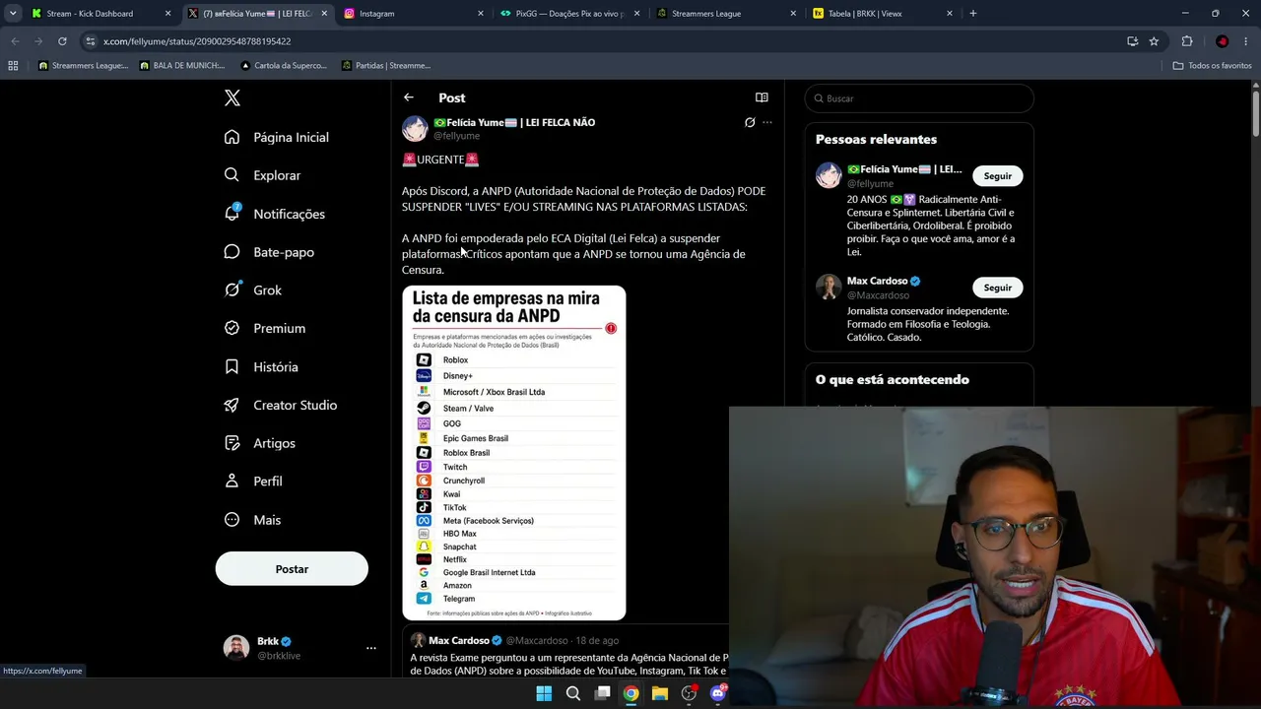Go to Página Inicial
1261x709 pixels.
(277, 137)
